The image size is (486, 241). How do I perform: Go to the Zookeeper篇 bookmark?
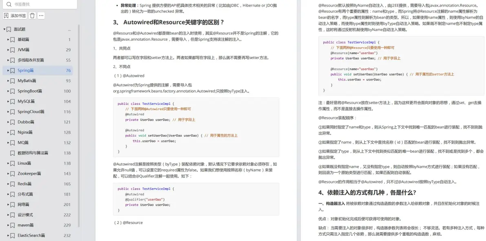(29, 174)
